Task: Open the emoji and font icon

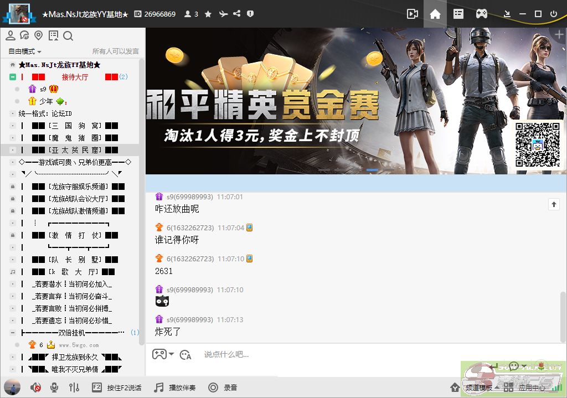Action: pos(185,355)
